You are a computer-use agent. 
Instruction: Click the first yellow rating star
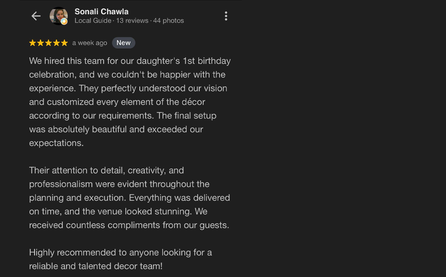33,43
